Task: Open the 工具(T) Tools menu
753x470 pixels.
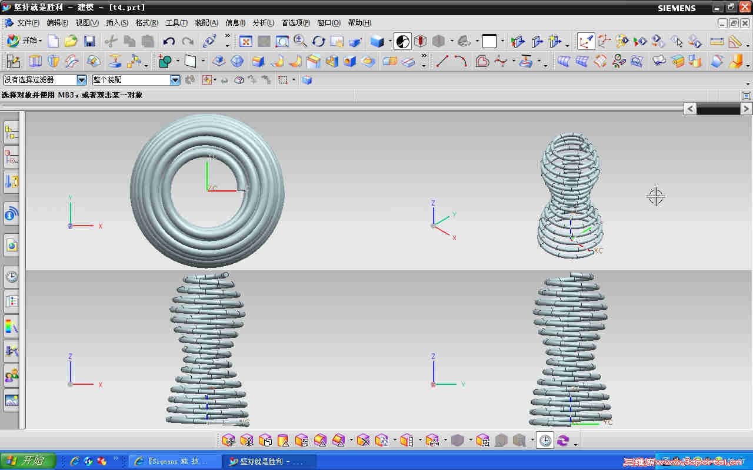Action: (176, 23)
